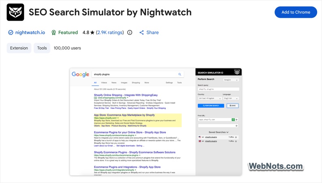Select the Images tab in Google results
The image size is (322, 183).
124,83
